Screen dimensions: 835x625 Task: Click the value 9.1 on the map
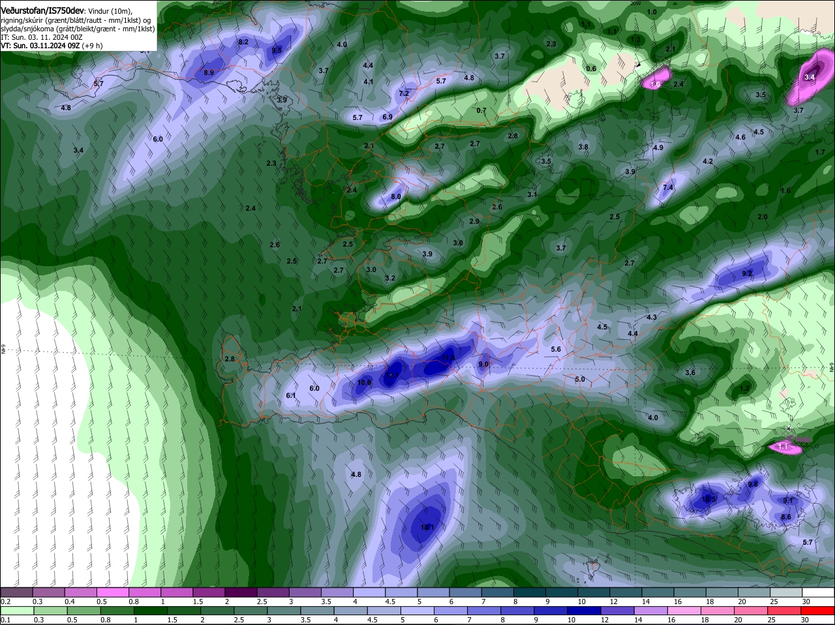pyautogui.click(x=788, y=500)
